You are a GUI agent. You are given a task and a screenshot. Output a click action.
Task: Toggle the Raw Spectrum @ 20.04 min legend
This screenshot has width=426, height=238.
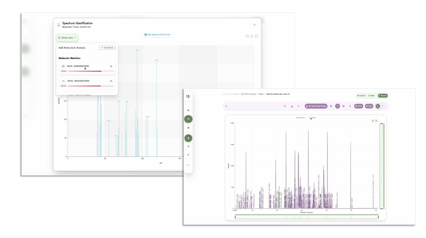point(157,35)
